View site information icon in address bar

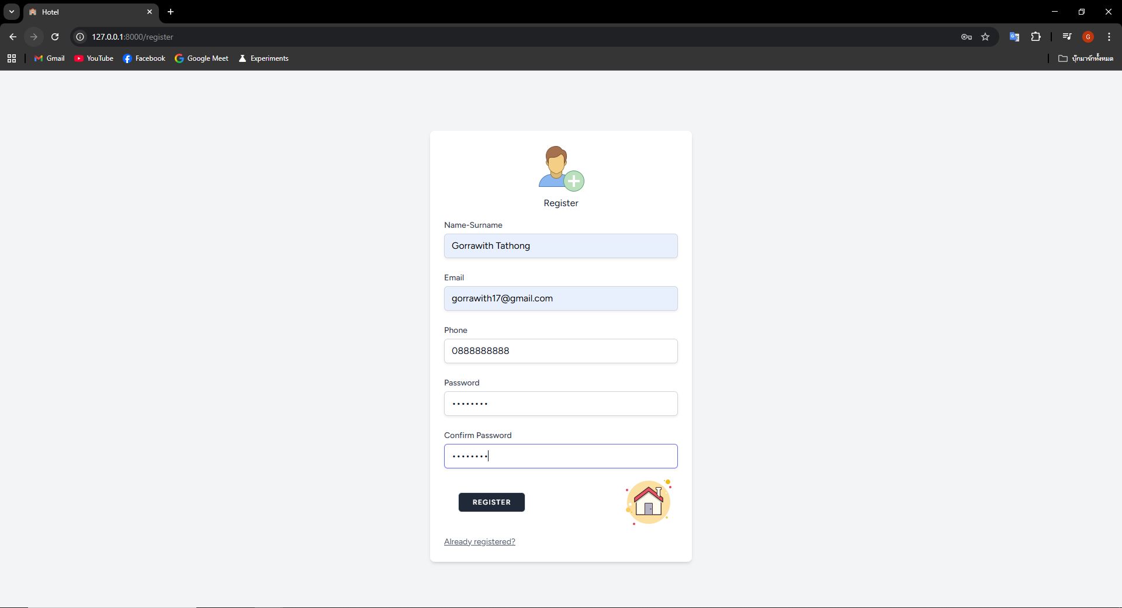(x=80, y=37)
